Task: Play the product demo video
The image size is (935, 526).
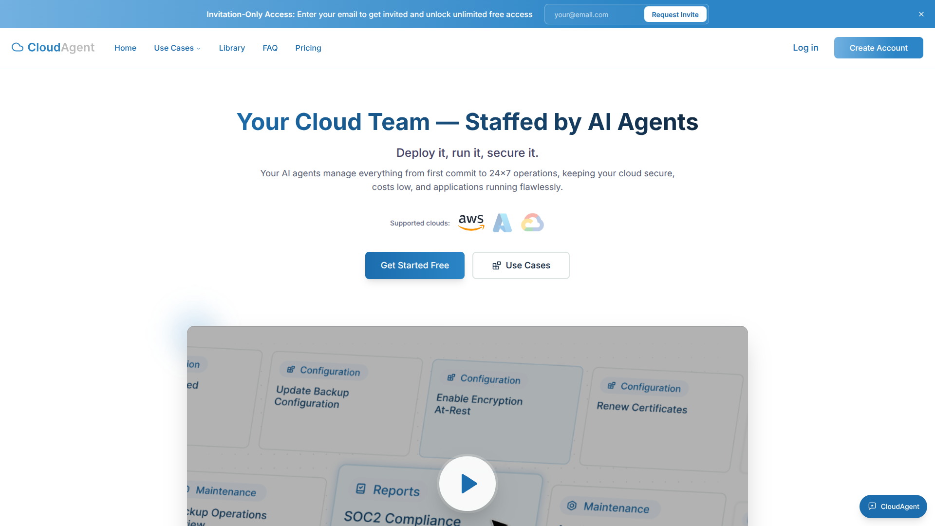Action: 467,483
